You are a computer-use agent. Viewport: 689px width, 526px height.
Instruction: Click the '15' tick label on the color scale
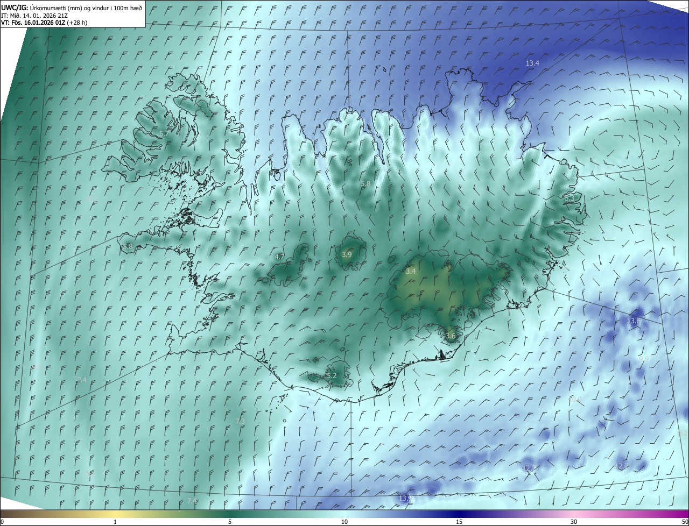click(459, 522)
